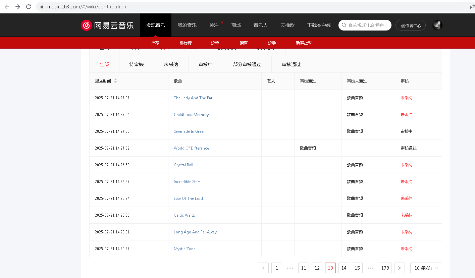Click the NetEase Cloud Music logo
Image resolution: width=475 pixels, height=278 pixels.
click(107, 25)
